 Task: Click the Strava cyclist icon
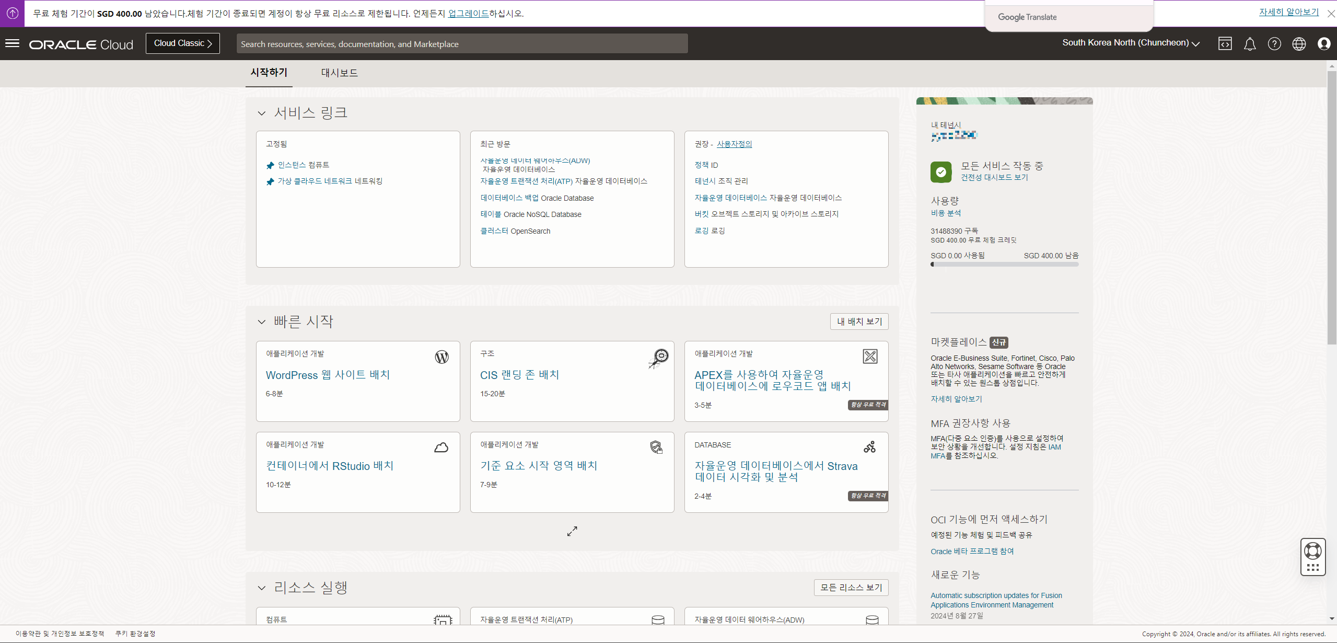point(869,447)
